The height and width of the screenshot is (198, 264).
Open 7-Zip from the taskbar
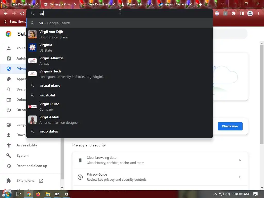(x=57, y=194)
